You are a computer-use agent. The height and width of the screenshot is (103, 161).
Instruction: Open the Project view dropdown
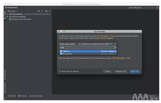coord(13,11)
